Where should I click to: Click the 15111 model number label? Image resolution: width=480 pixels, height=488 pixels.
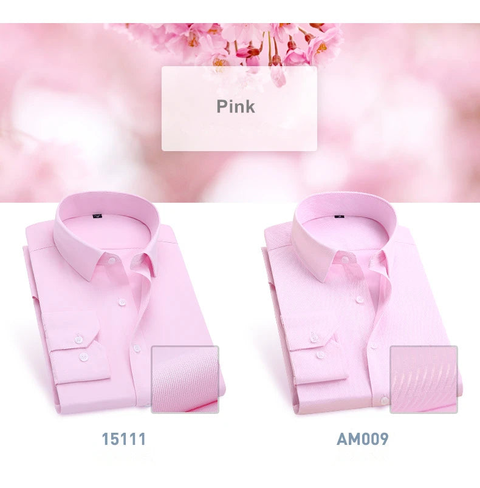click(x=124, y=439)
